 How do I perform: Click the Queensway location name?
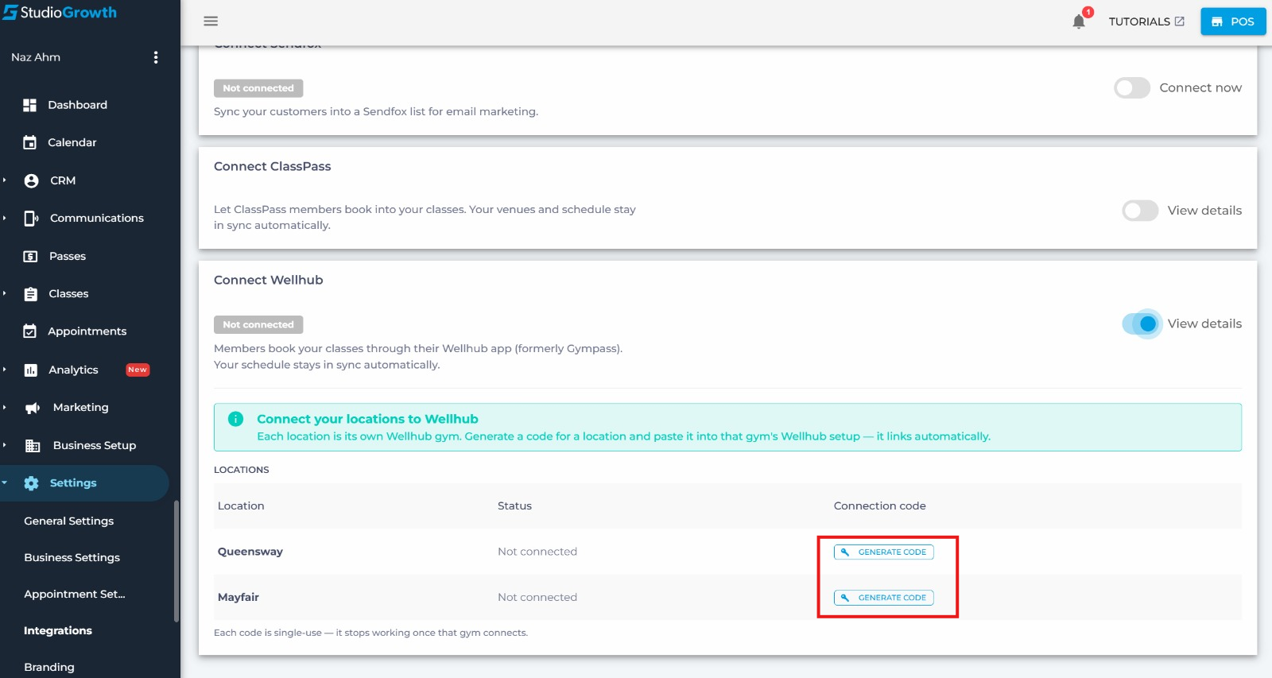coord(250,552)
